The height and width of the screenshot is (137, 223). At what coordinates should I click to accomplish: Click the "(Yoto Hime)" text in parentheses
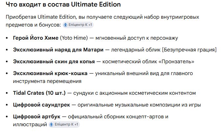[74, 38]
